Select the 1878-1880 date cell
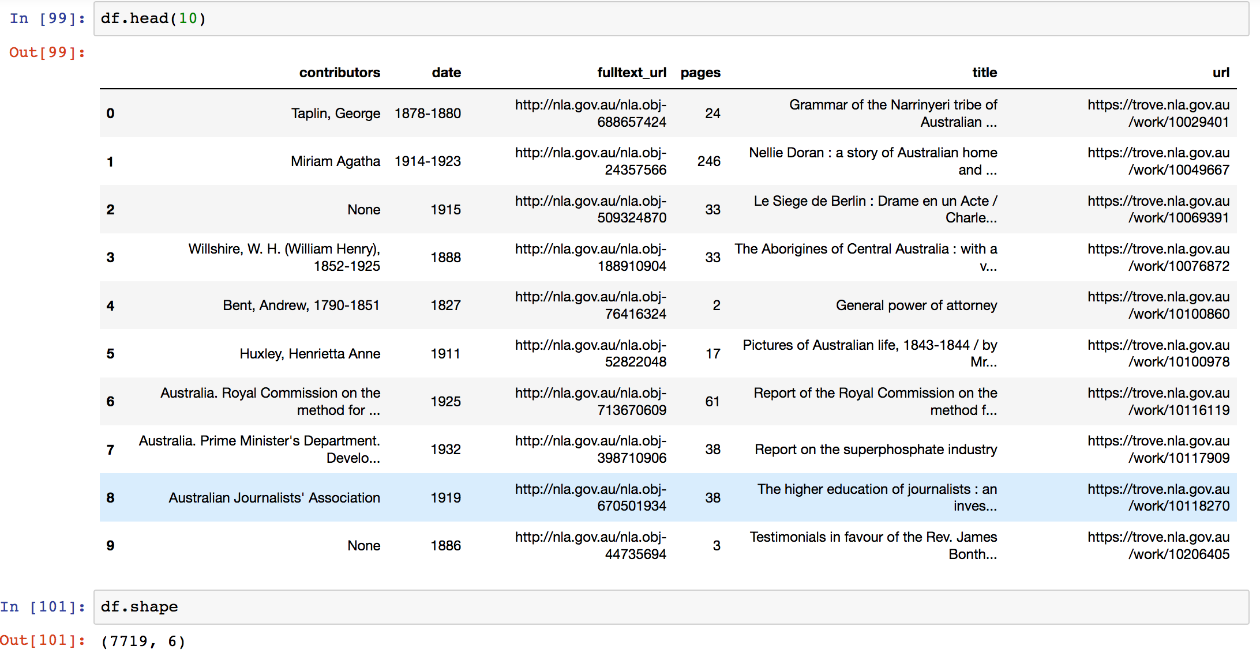The width and height of the screenshot is (1260, 657). [x=427, y=114]
